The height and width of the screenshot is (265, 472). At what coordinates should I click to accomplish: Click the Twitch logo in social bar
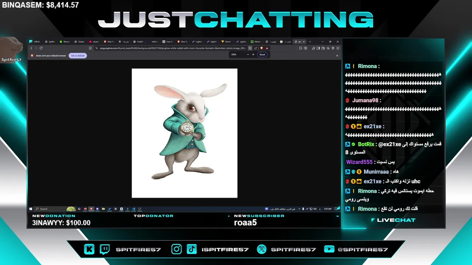105,249
